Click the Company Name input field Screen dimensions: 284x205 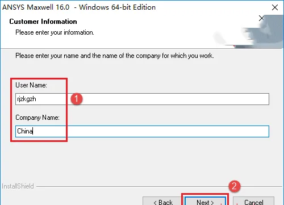click(x=142, y=131)
